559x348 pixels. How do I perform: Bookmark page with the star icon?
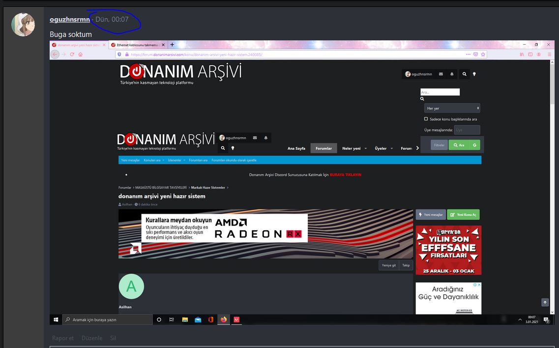pos(483,54)
